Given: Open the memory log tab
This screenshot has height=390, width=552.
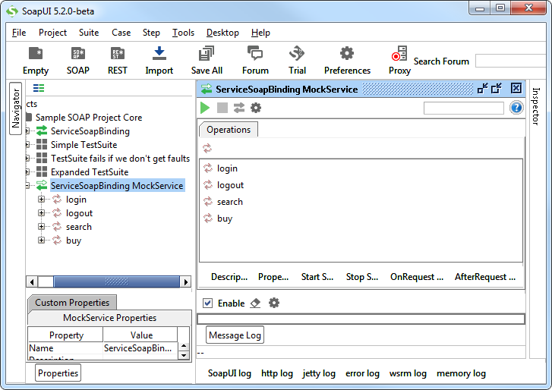Looking at the screenshot, I should [x=461, y=373].
